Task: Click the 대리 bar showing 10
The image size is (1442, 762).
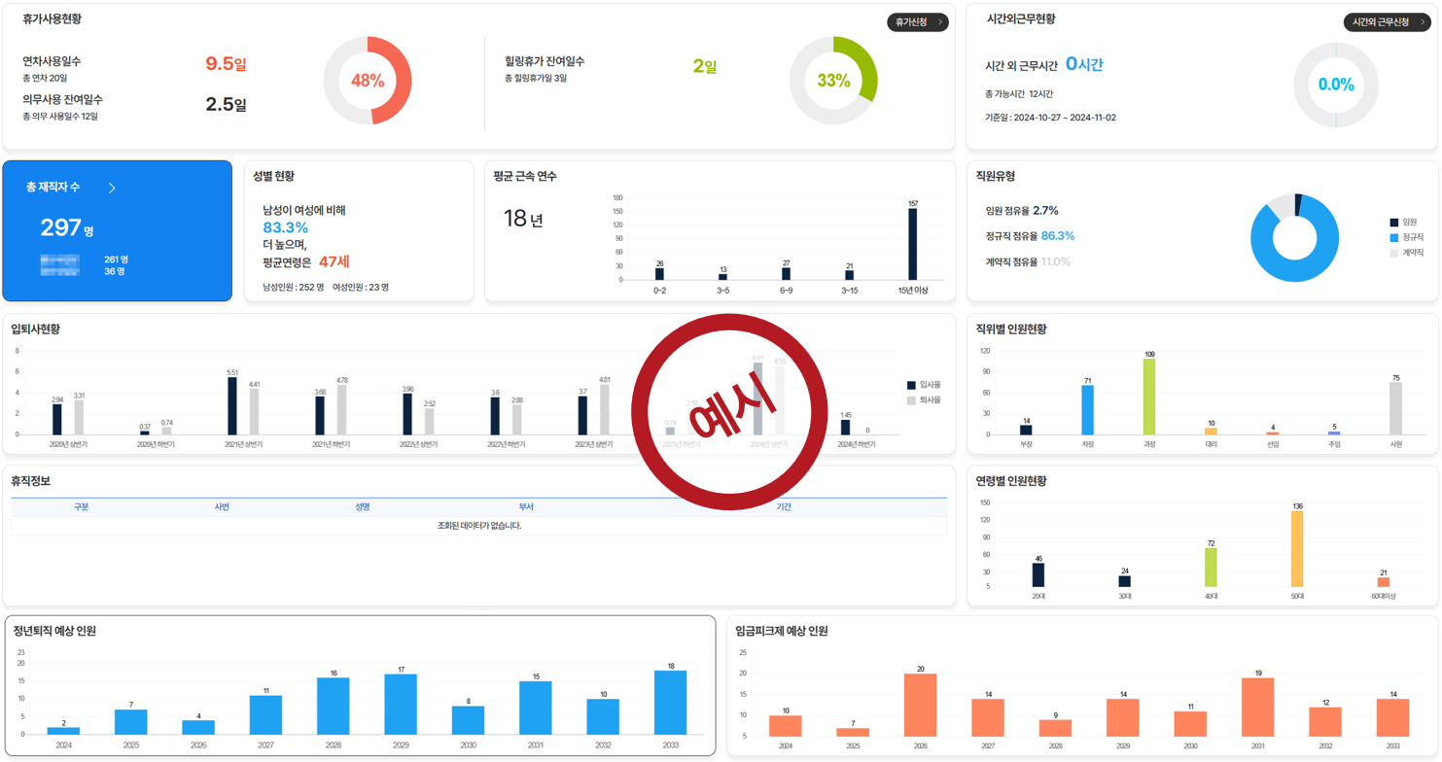Action: click(x=1211, y=432)
